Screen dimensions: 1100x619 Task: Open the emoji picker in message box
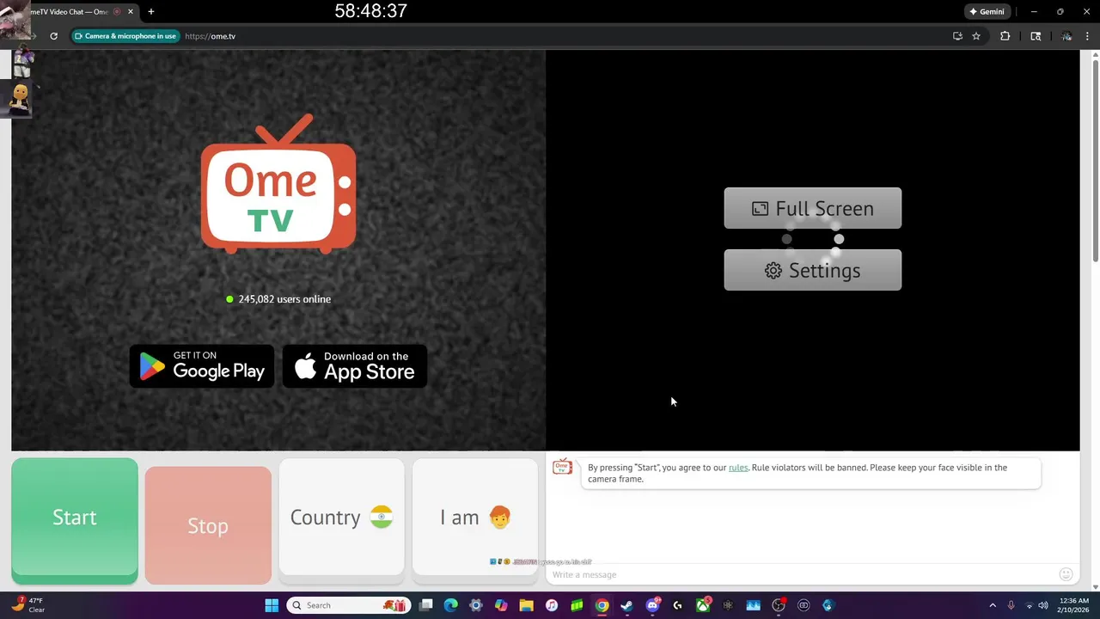point(1066,574)
